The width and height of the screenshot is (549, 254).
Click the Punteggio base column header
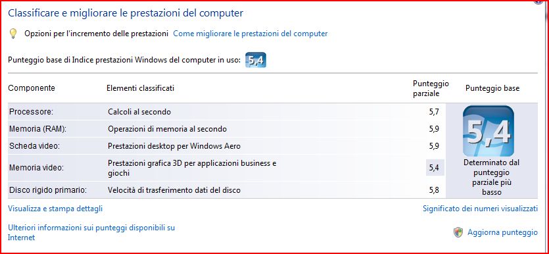click(492, 88)
